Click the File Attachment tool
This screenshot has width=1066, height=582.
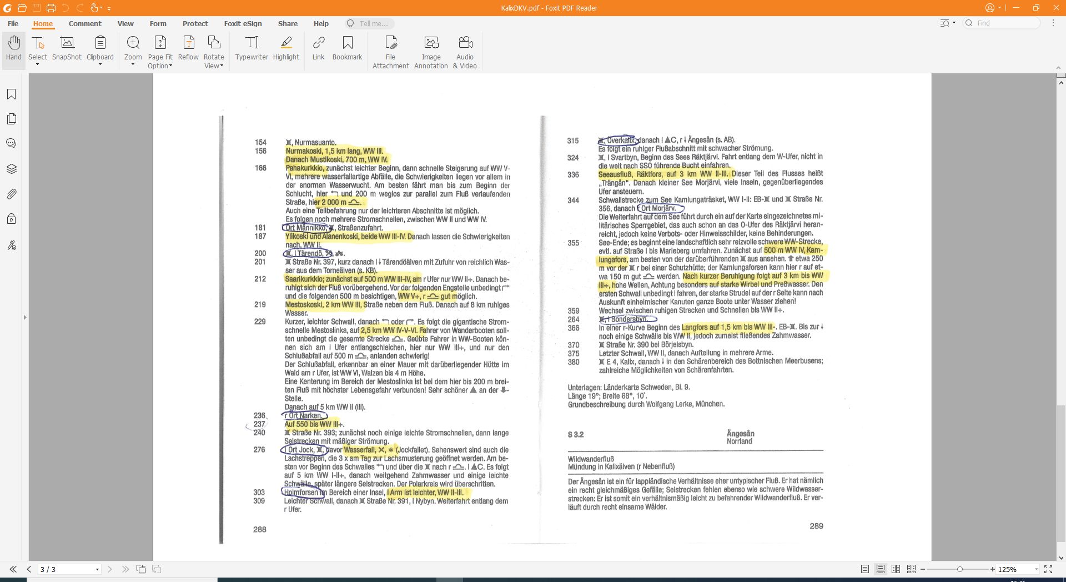391,52
